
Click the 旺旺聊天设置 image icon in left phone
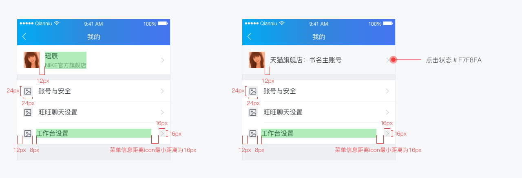click(x=28, y=112)
